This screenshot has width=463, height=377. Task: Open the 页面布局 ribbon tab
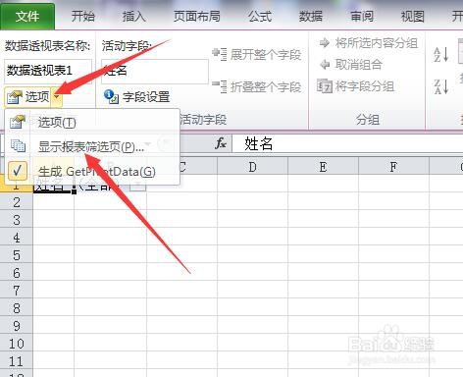(197, 17)
